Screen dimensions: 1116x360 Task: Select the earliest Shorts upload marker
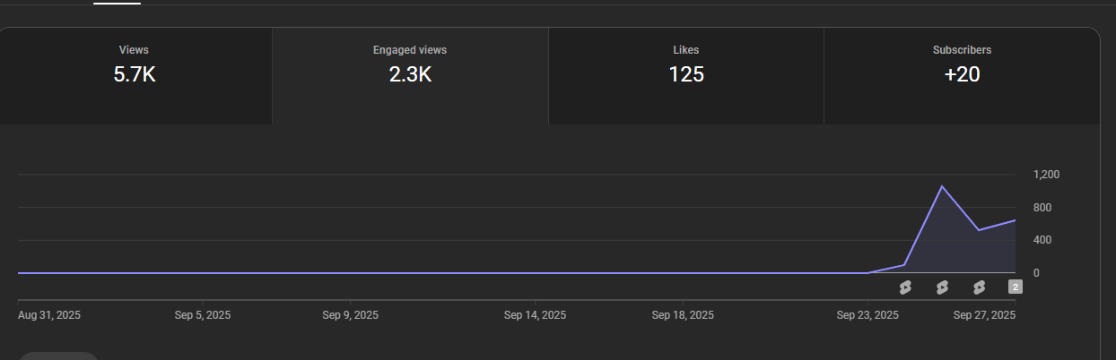pos(905,287)
